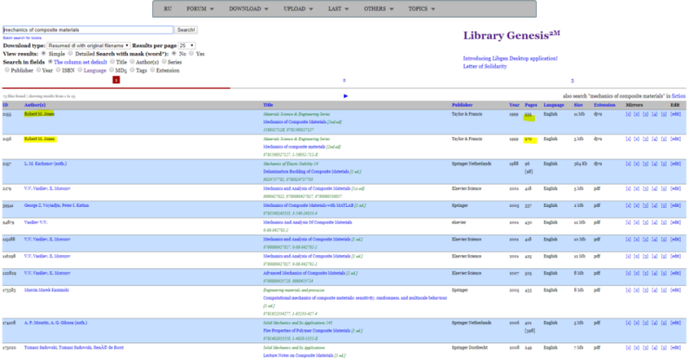Click [edit] for Marcin Marek Kaminski row
This screenshot has width=689, height=361.
[675, 290]
